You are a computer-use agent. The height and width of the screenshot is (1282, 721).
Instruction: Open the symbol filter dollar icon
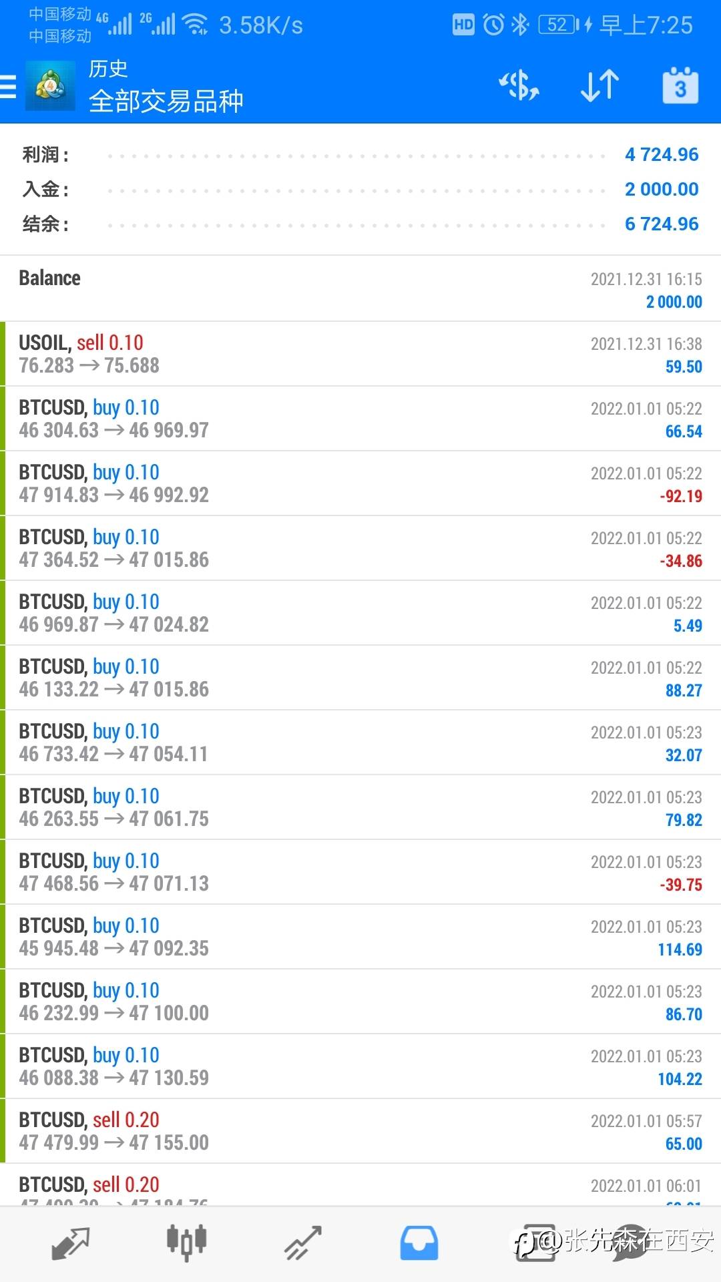(519, 86)
